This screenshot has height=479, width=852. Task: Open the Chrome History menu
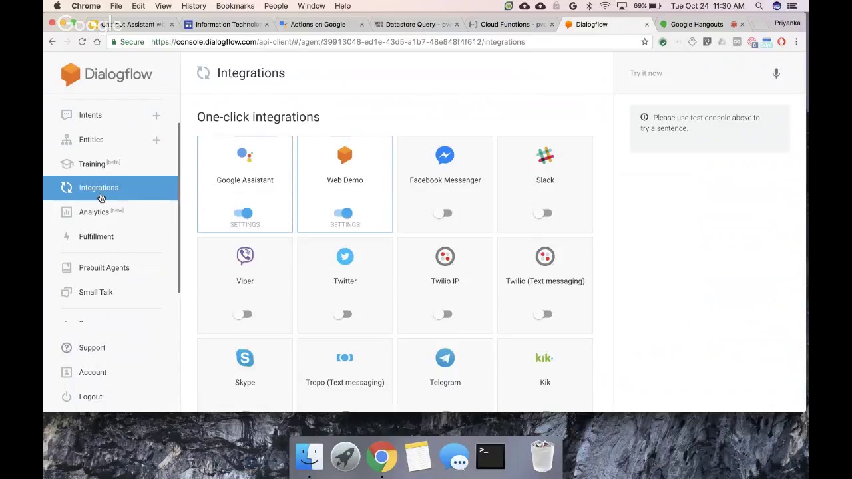pyautogui.click(x=194, y=6)
